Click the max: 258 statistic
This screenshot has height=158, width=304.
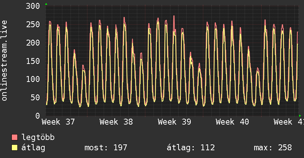coord(273,148)
